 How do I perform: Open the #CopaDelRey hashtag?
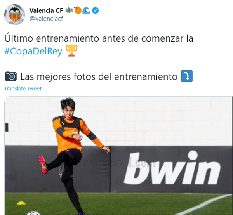pos(33,51)
